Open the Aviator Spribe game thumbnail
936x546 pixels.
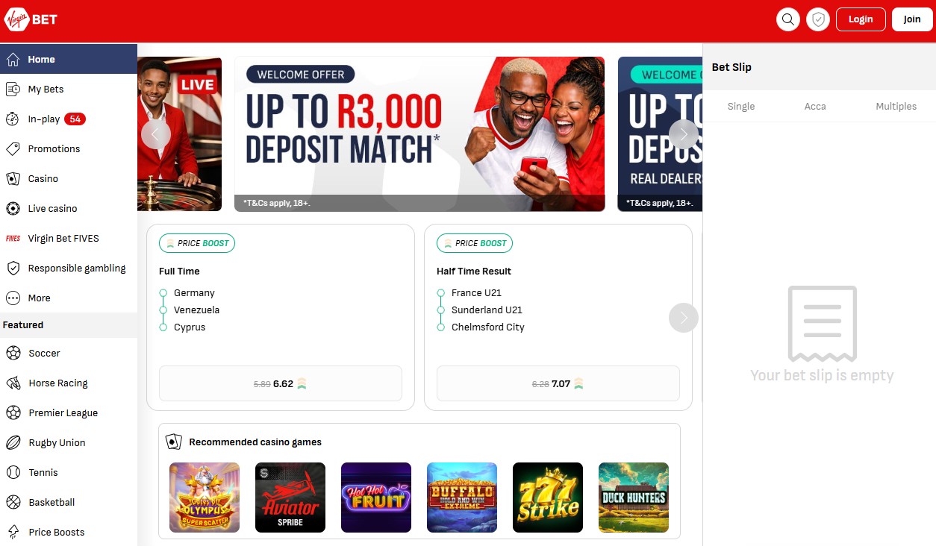point(290,498)
